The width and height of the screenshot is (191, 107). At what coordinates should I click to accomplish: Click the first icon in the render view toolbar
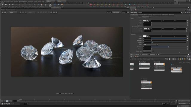click(2, 12)
